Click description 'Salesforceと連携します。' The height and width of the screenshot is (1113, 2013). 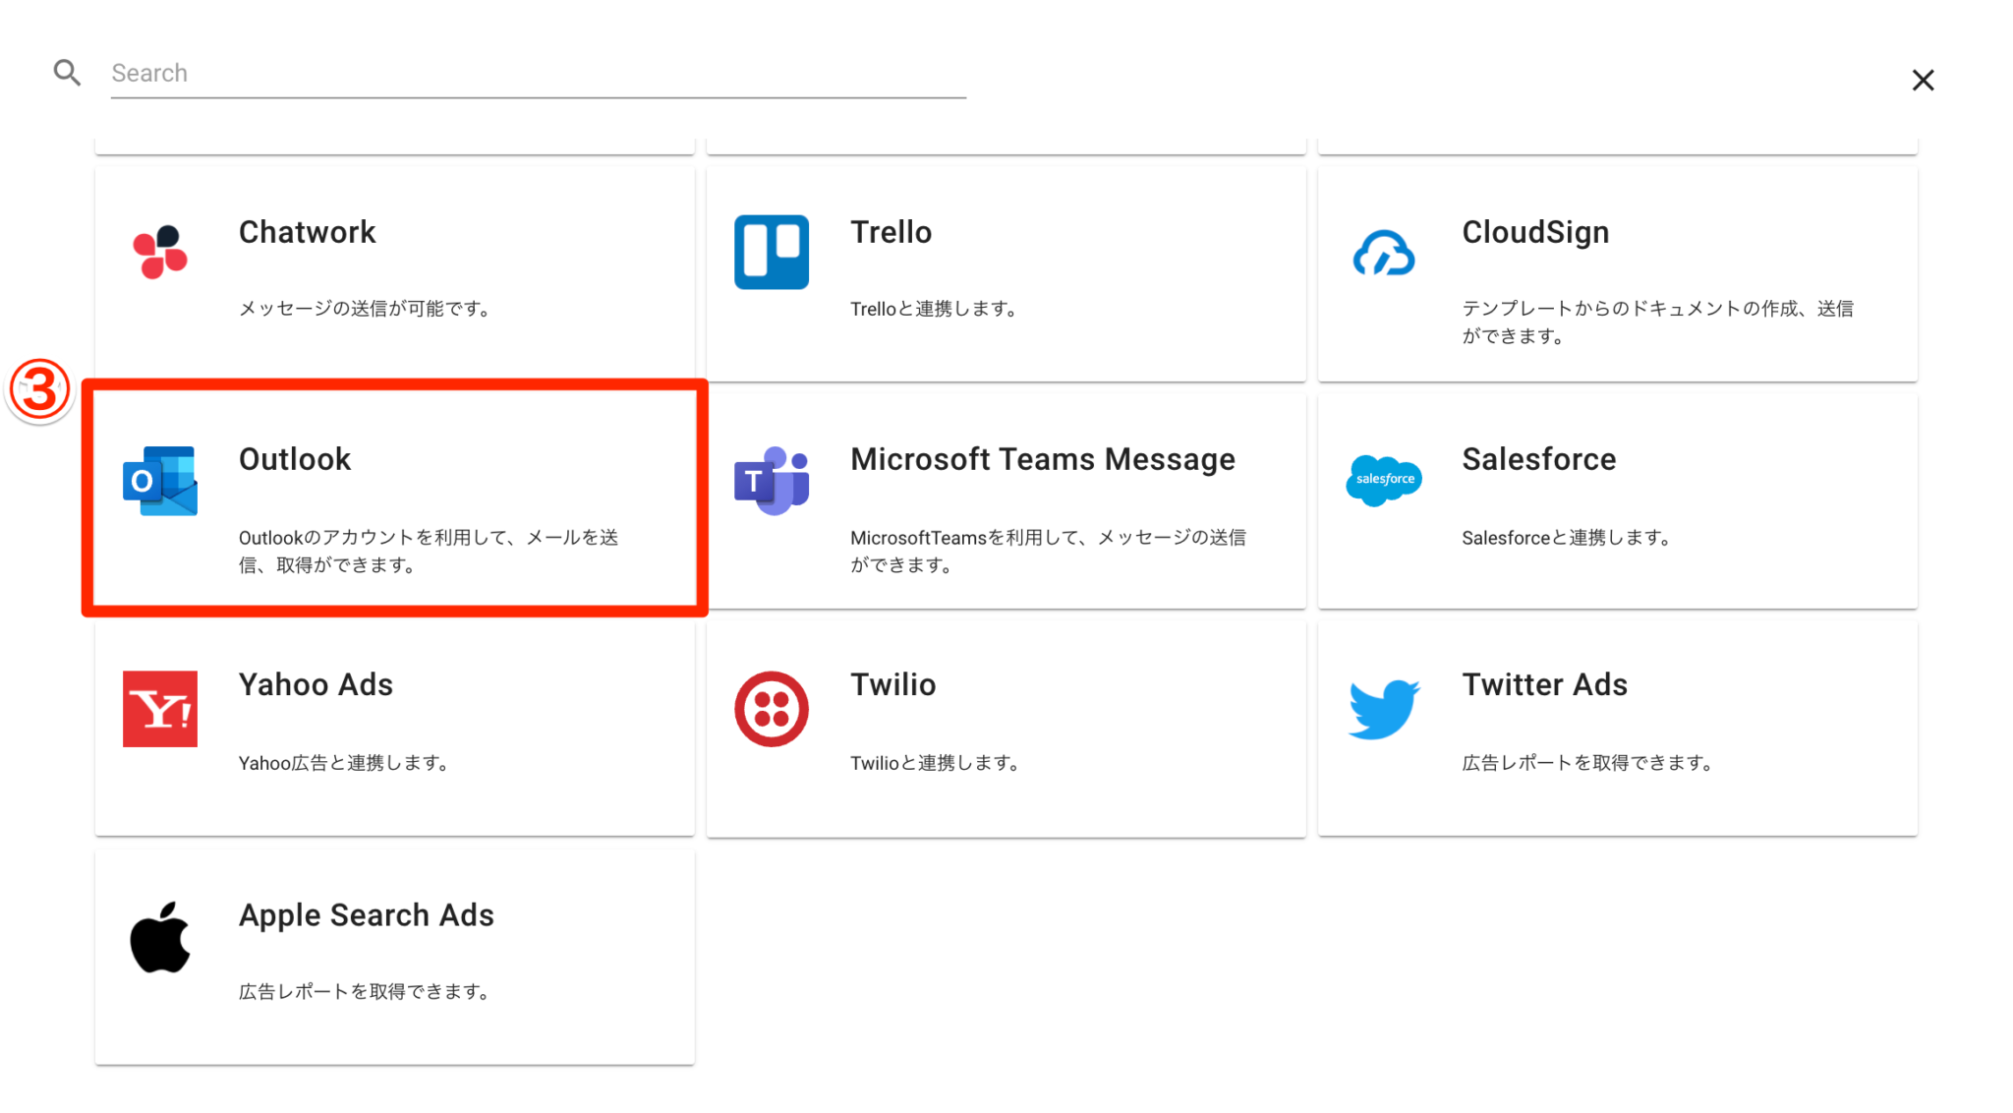[x=1567, y=538]
